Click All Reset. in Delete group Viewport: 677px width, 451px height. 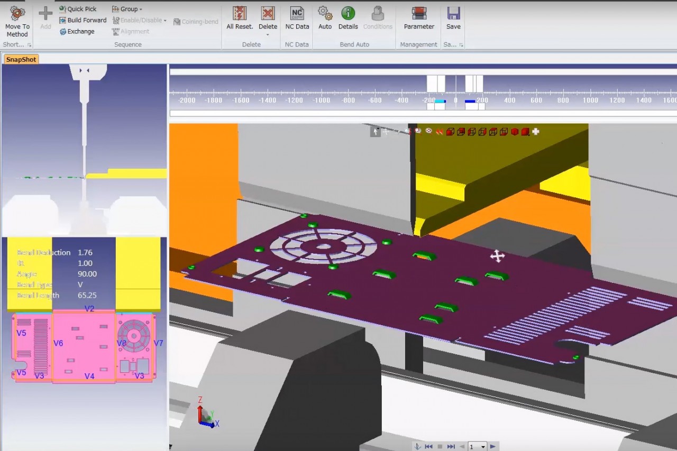pyautogui.click(x=240, y=17)
